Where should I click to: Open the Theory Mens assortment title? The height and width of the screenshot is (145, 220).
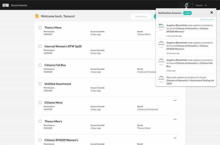pos(53,27)
